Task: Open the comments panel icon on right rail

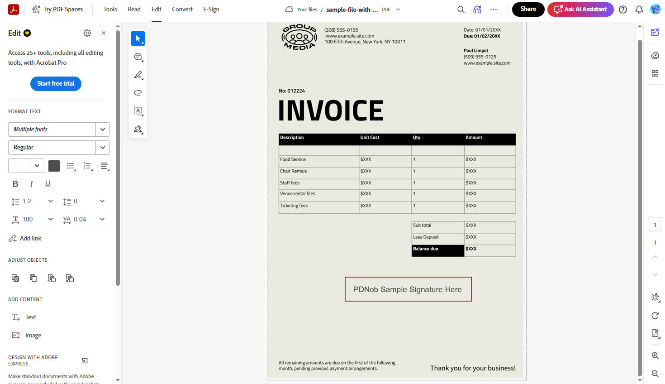Action: click(x=655, y=55)
